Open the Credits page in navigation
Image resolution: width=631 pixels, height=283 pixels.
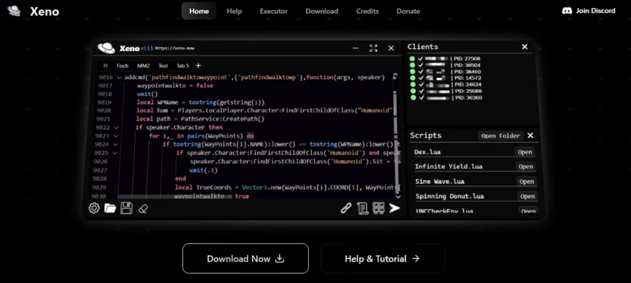[367, 11]
